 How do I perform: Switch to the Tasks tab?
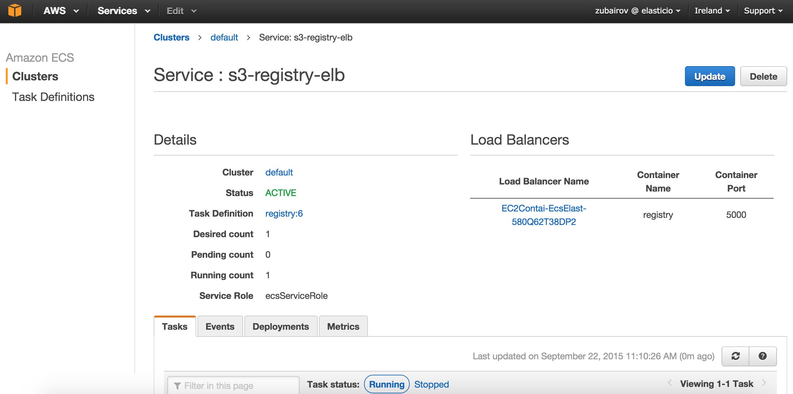pos(175,327)
